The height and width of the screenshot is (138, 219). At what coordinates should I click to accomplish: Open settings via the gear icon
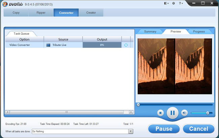pyautogui.click(x=174, y=3)
